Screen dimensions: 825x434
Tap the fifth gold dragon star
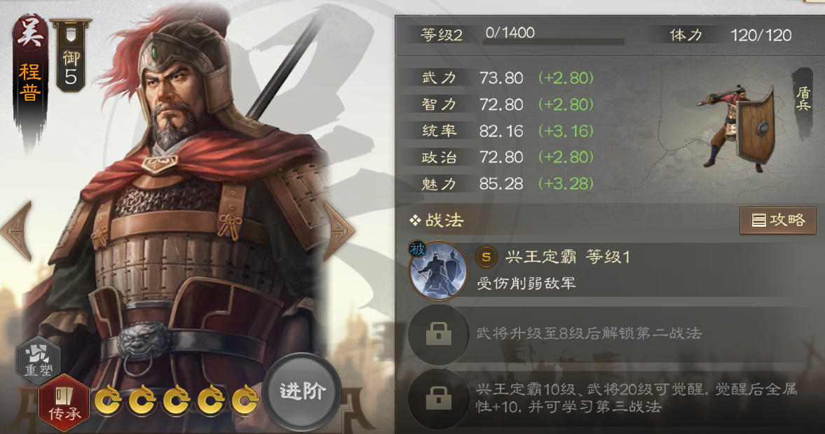coord(245,401)
